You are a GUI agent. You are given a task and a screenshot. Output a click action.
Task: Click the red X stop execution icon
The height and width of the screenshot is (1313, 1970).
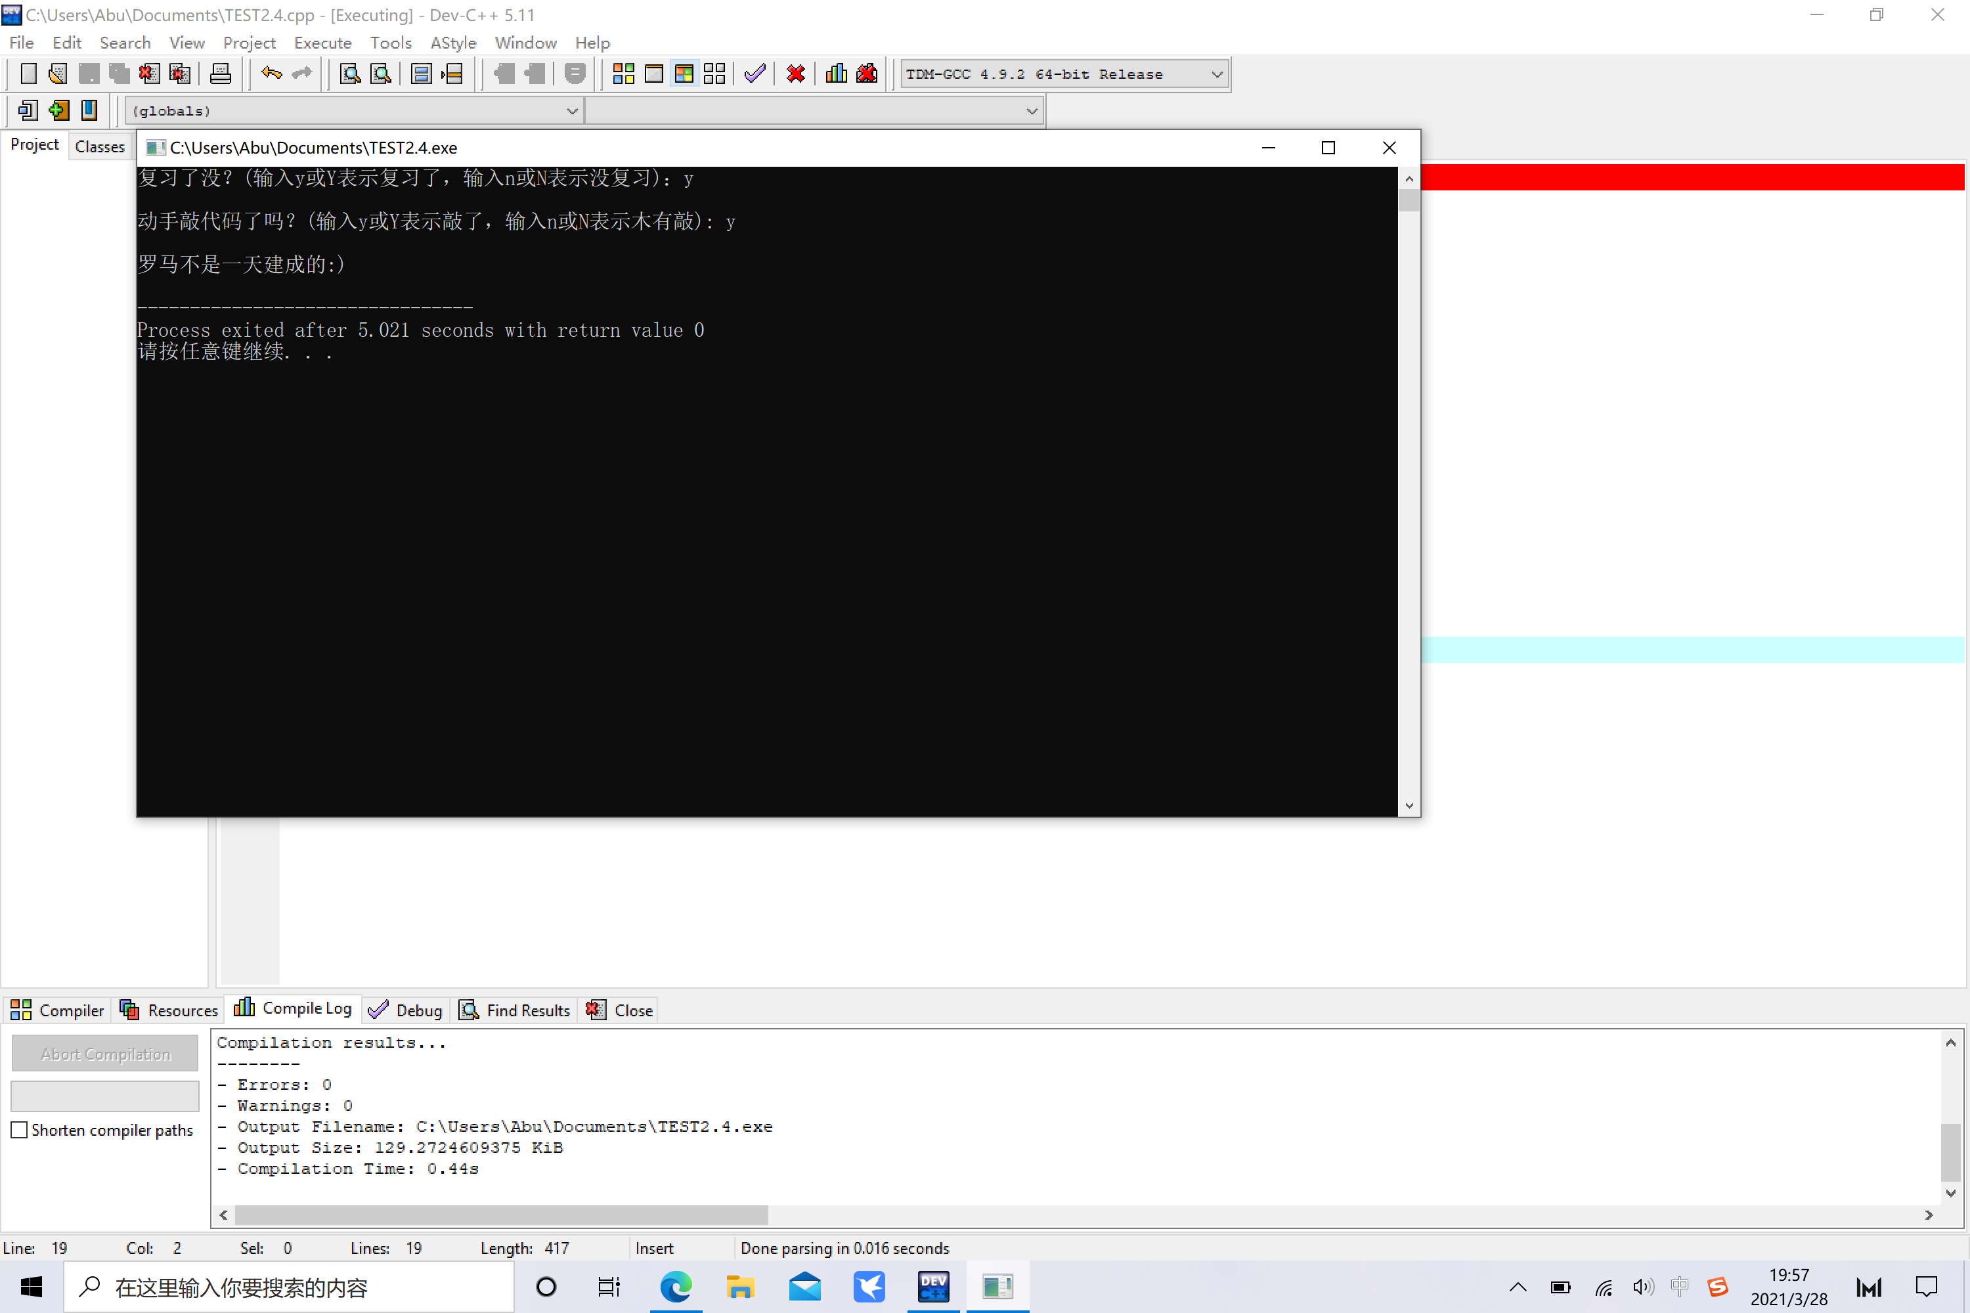point(796,74)
